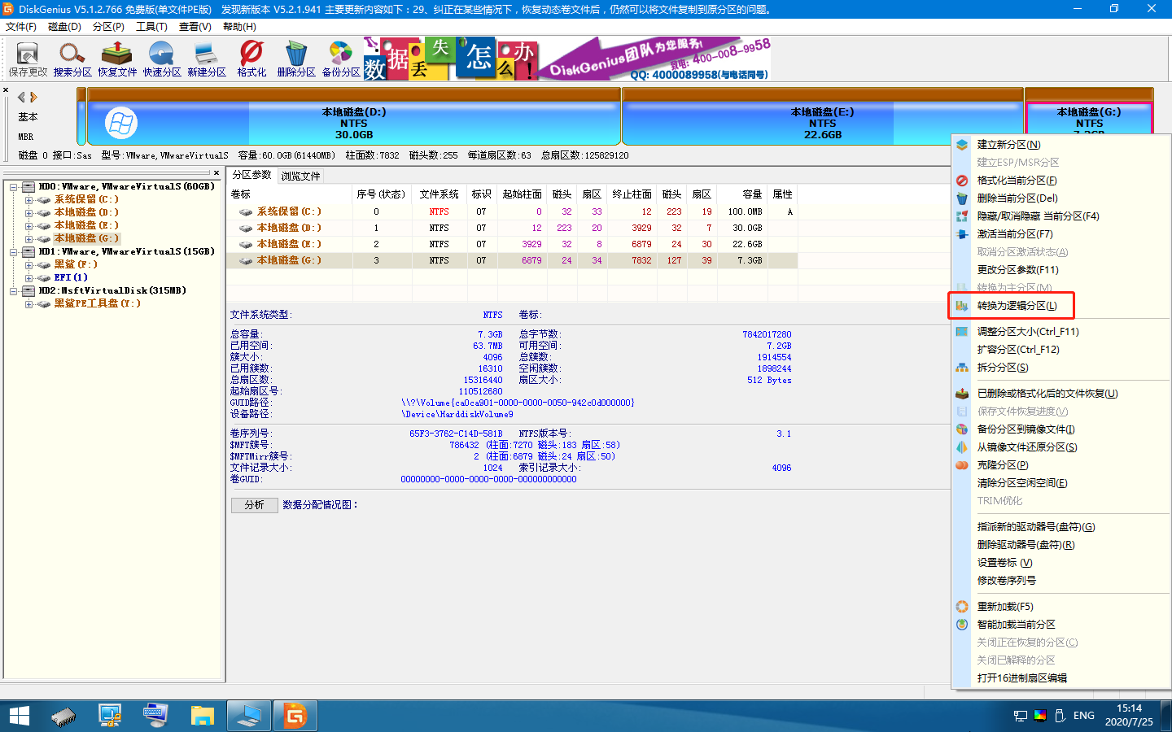Choose 格式化当前分区(F) from the context menu
The height and width of the screenshot is (732, 1172).
pos(1060,181)
